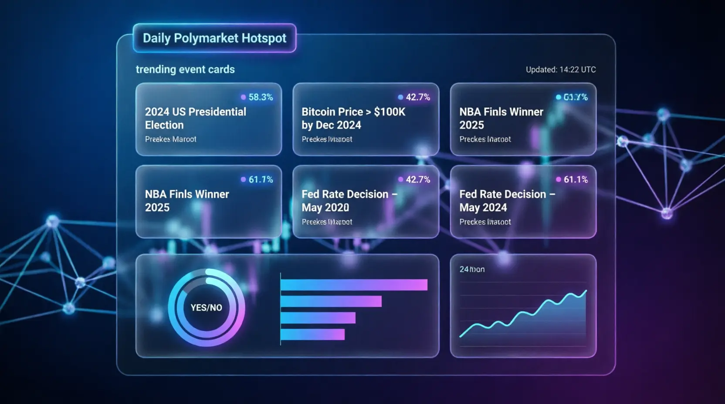Click 42.7% on the Fed Rate May 2020 card

[x=418, y=179]
